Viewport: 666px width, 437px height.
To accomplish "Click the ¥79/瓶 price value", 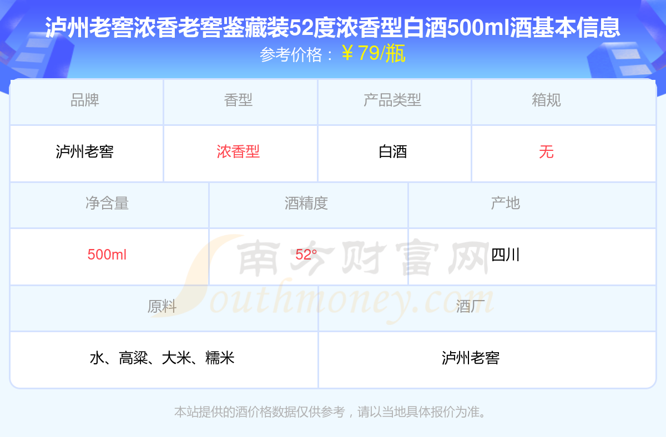I will tap(374, 54).
